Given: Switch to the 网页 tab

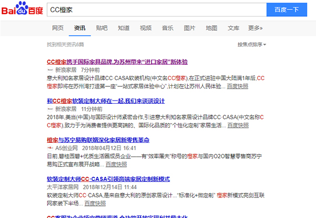Looking at the screenshot, I should [x=58, y=28].
